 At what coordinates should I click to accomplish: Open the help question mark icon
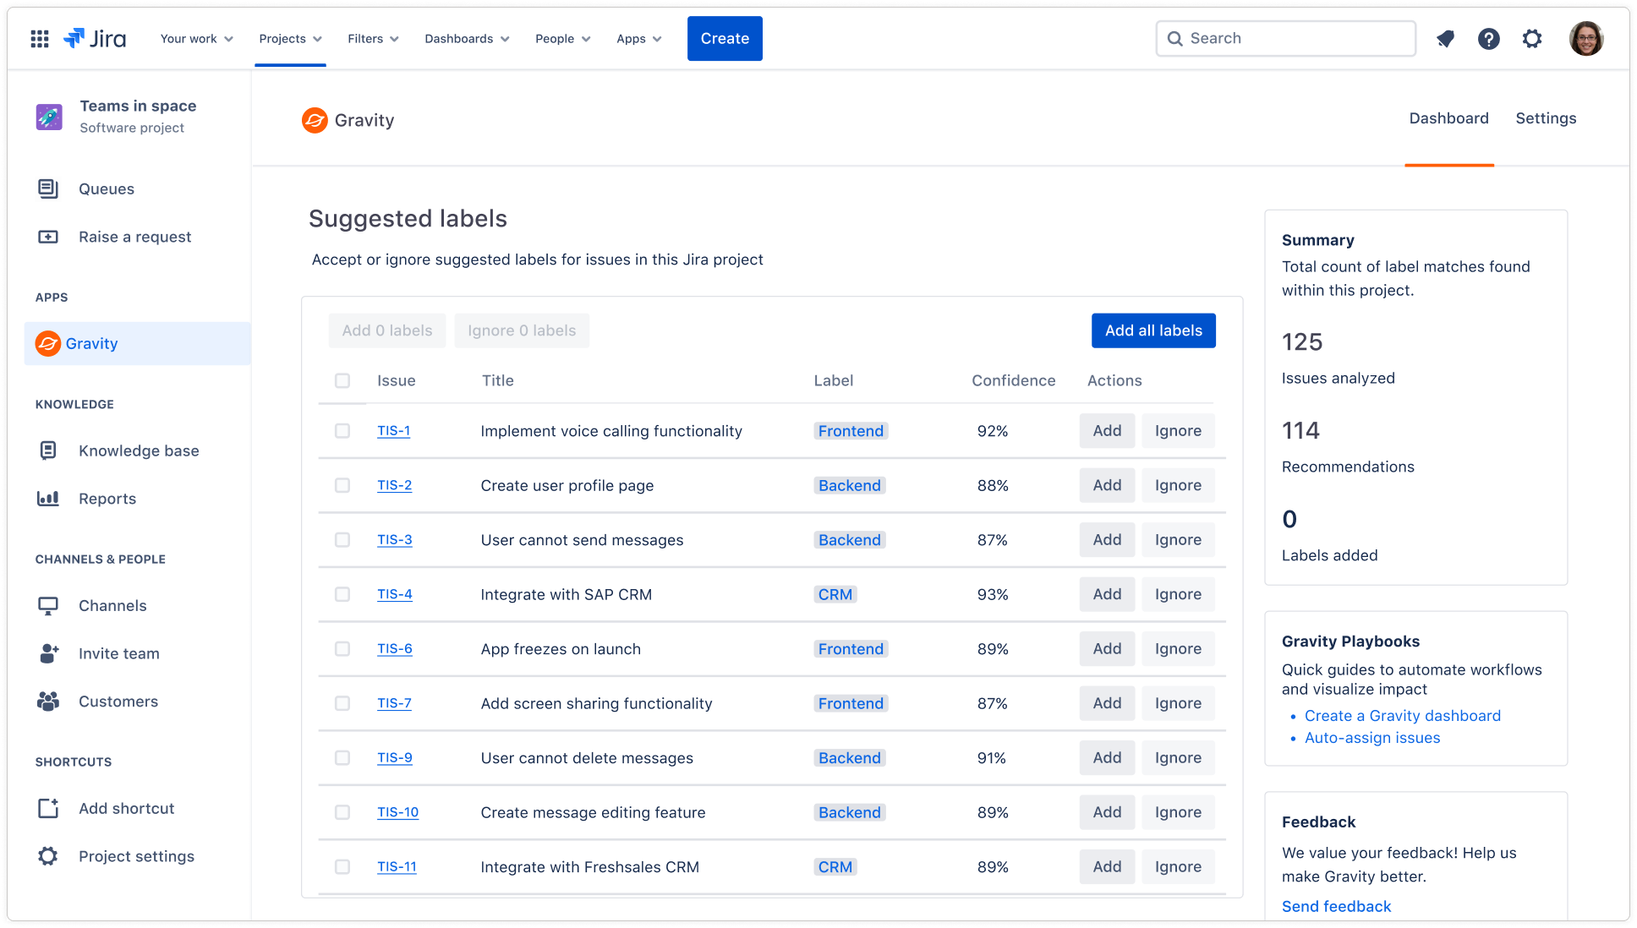pyautogui.click(x=1488, y=38)
